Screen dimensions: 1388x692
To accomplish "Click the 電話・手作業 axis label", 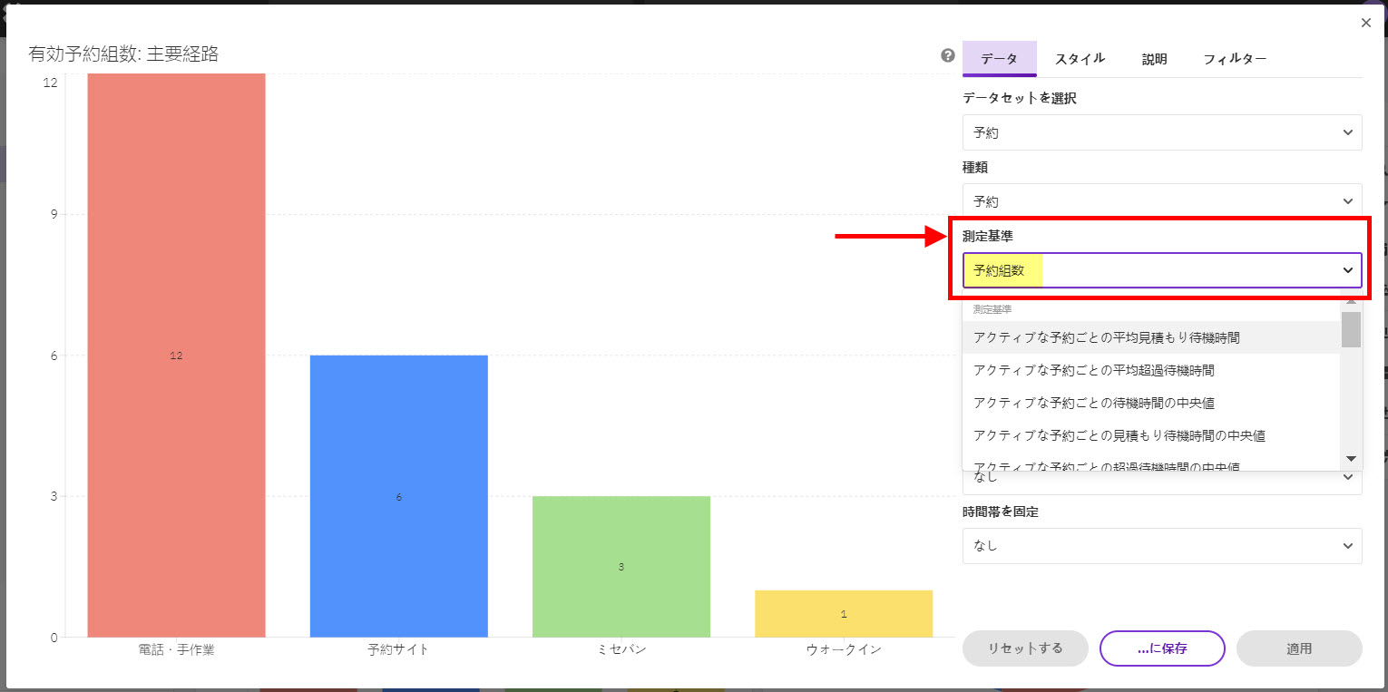I will [x=176, y=649].
